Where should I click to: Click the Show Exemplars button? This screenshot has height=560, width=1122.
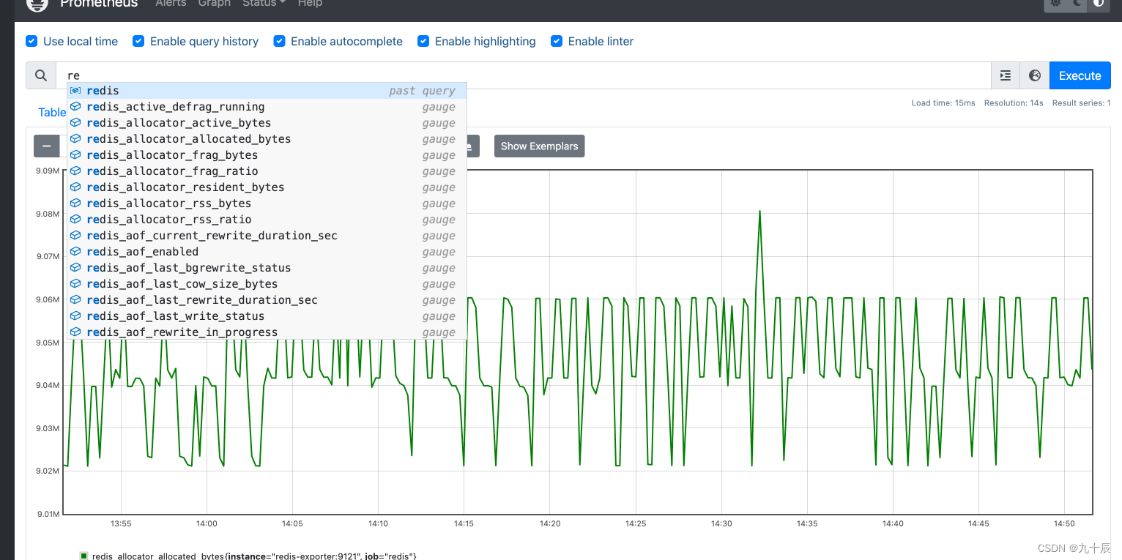tap(539, 146)
